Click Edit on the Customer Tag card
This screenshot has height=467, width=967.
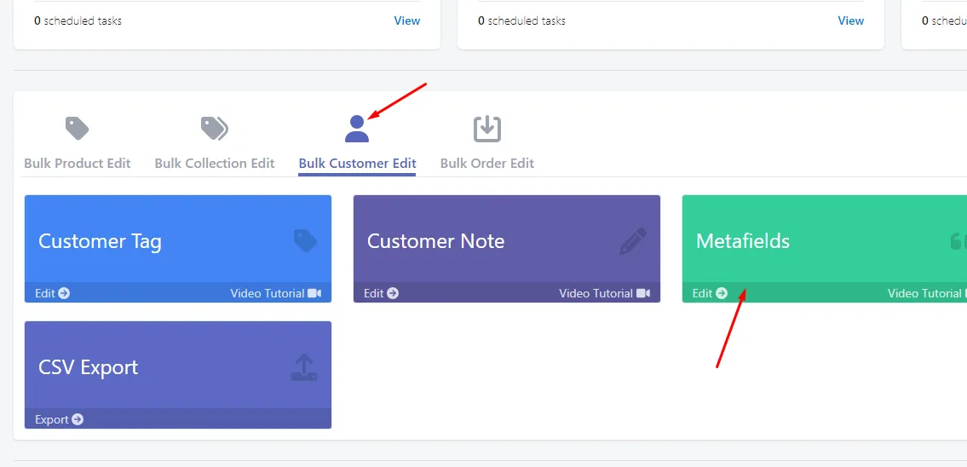coord(53,293)
